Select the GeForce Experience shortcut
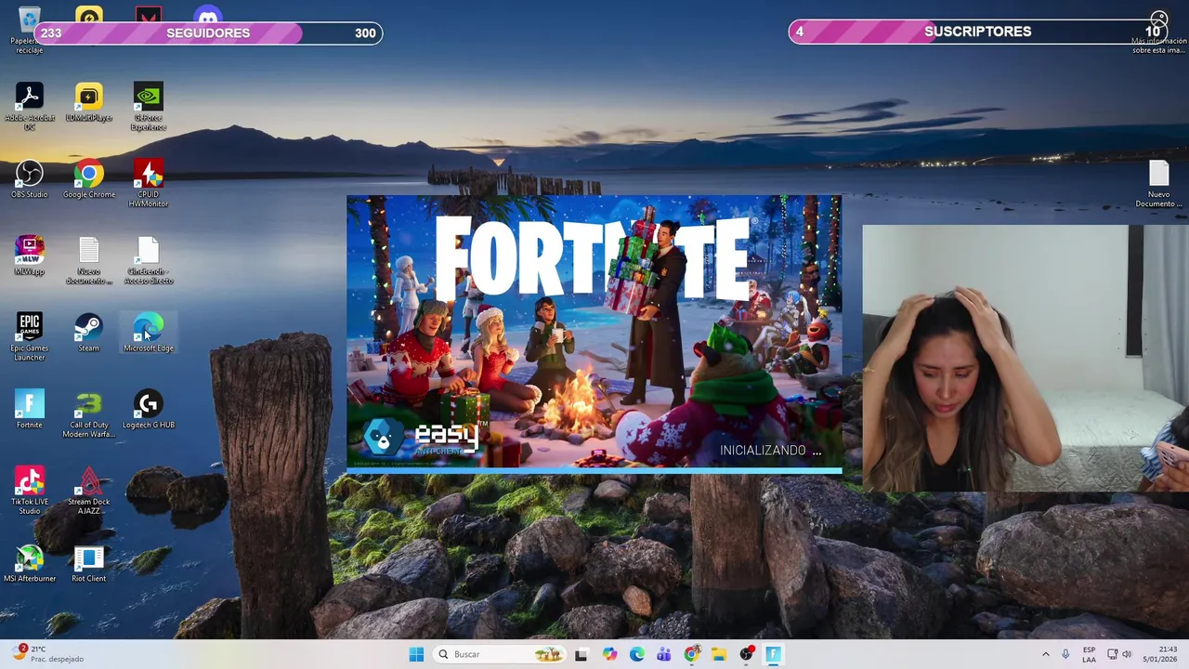The height and width of the screenshot is (669, 1189). [x=148, y=107]
